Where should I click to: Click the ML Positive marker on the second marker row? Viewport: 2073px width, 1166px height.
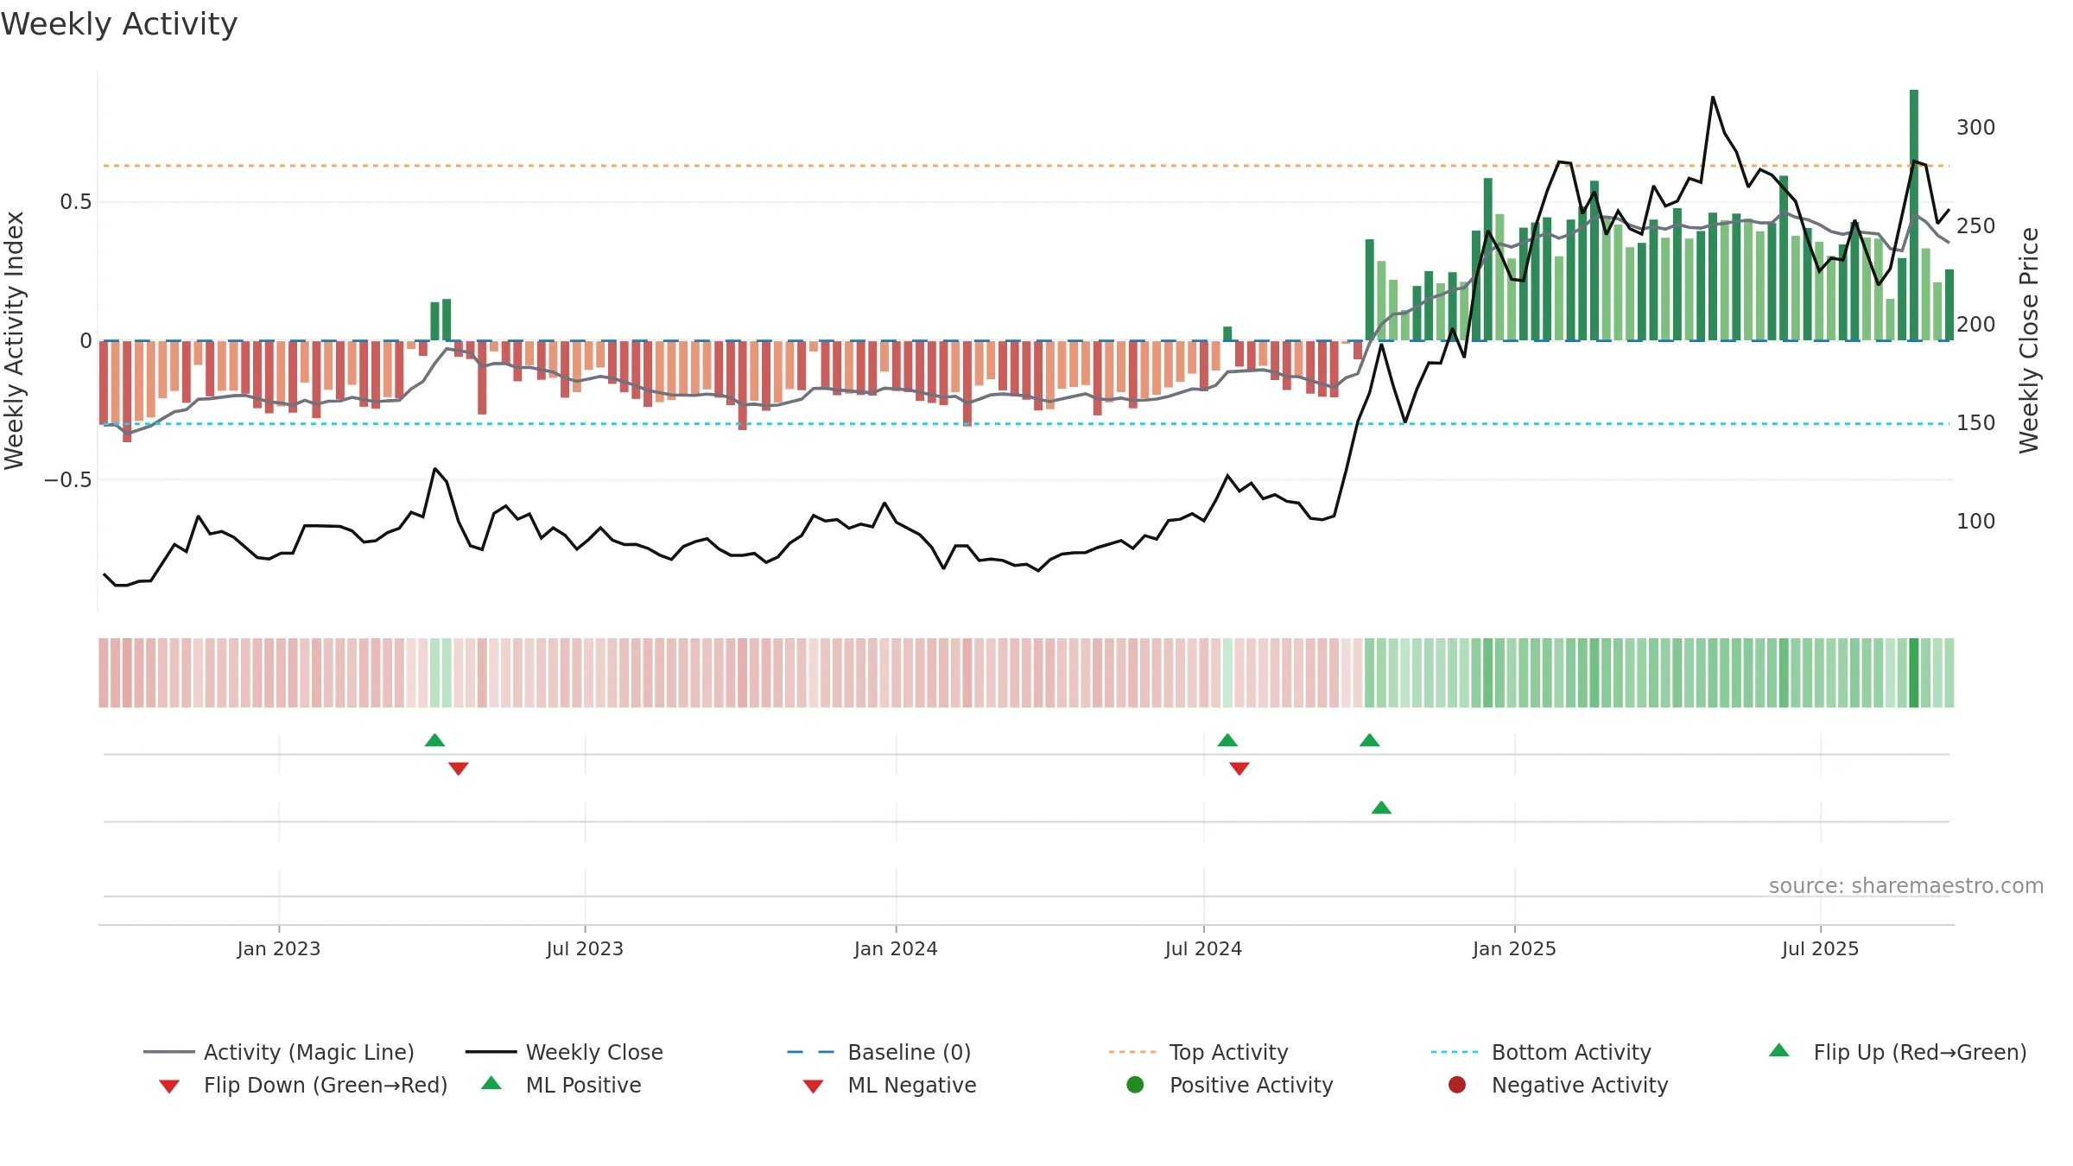tap(1381, 808)
